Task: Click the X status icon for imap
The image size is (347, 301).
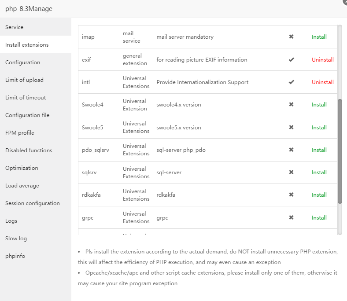Action: (291, 37)
